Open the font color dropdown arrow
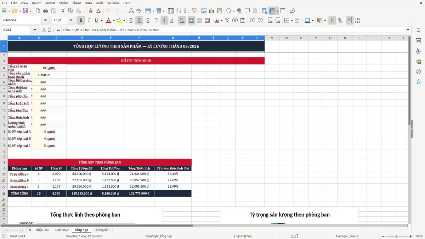 click(x=114, y=21)
